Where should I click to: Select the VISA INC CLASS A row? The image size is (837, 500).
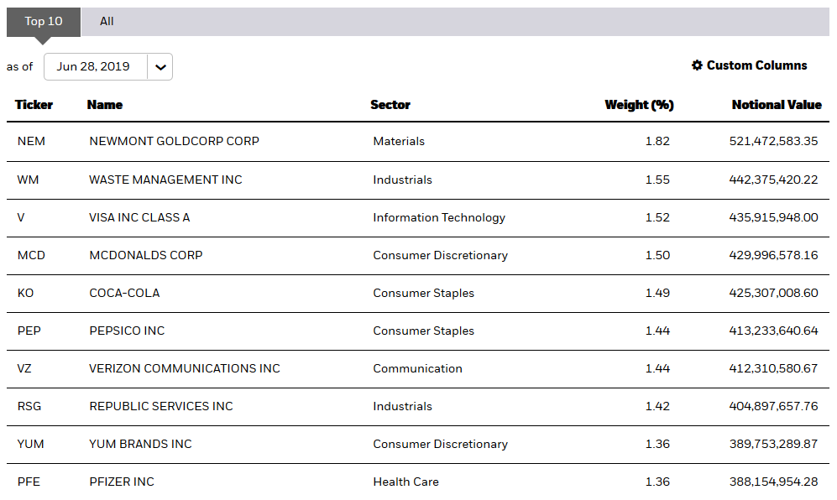[x=139, y=217]
